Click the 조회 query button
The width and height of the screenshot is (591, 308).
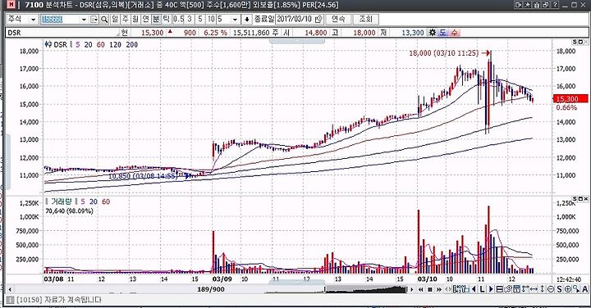coord(365,19)
